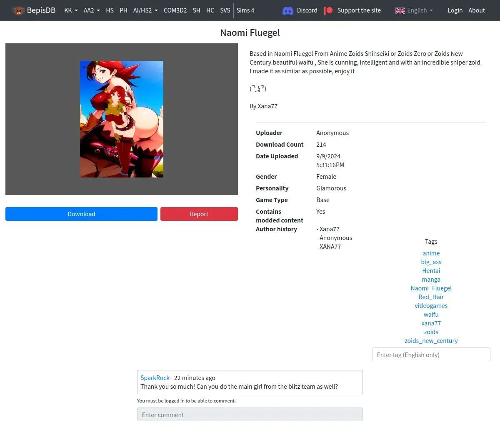Click the BepisDB home link
The image size is (500, 430).
[x=41, y=10]
